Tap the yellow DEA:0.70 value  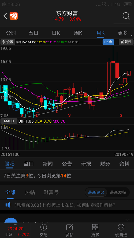[43, 121]
